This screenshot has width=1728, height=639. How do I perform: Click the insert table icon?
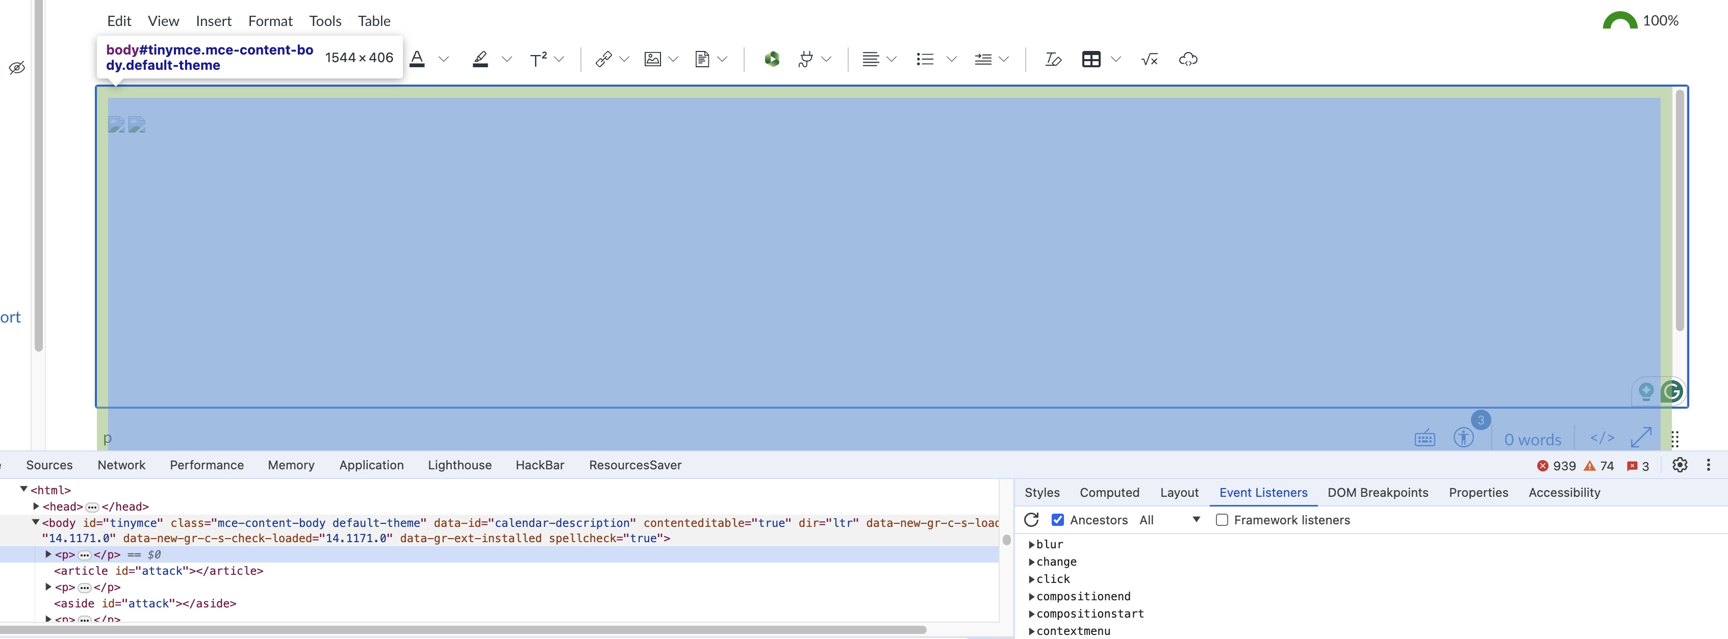click(1091, 59)
